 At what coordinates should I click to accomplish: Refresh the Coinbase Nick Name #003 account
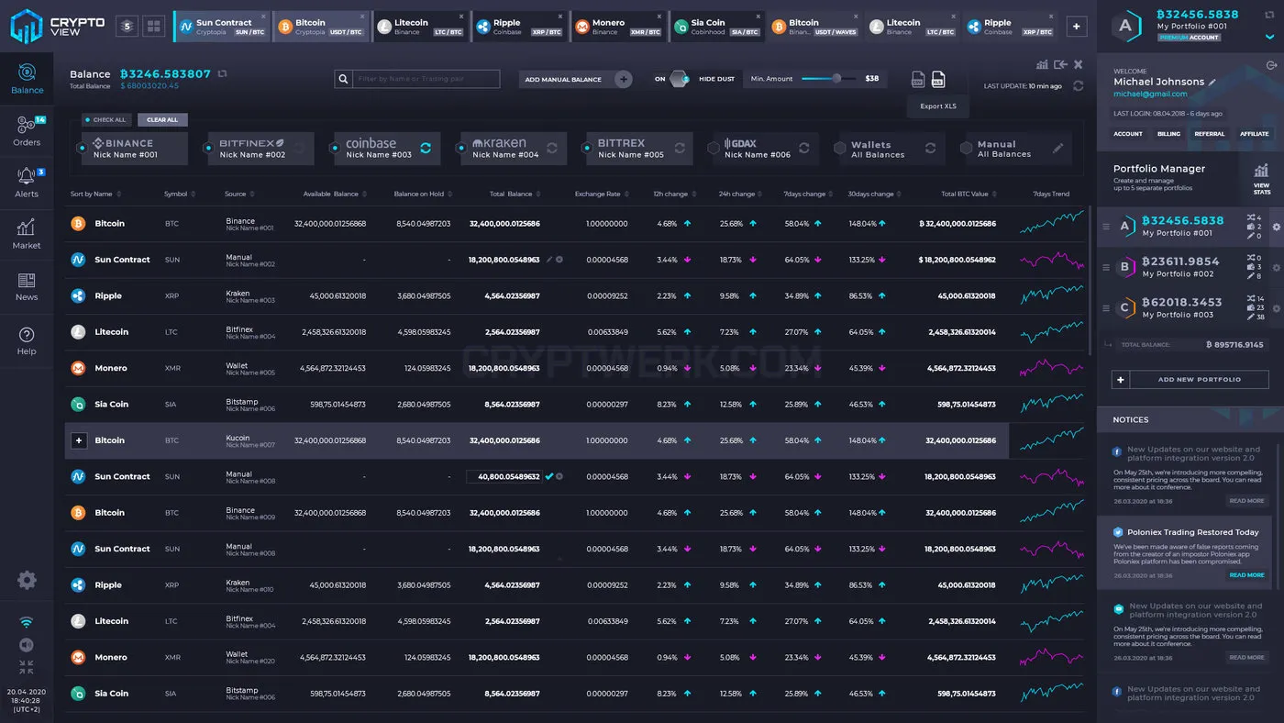pos(426,148)
